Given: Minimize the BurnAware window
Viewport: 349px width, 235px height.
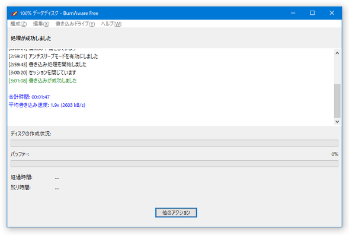Looking at the screenshot, I should click(x=293, y=13).
